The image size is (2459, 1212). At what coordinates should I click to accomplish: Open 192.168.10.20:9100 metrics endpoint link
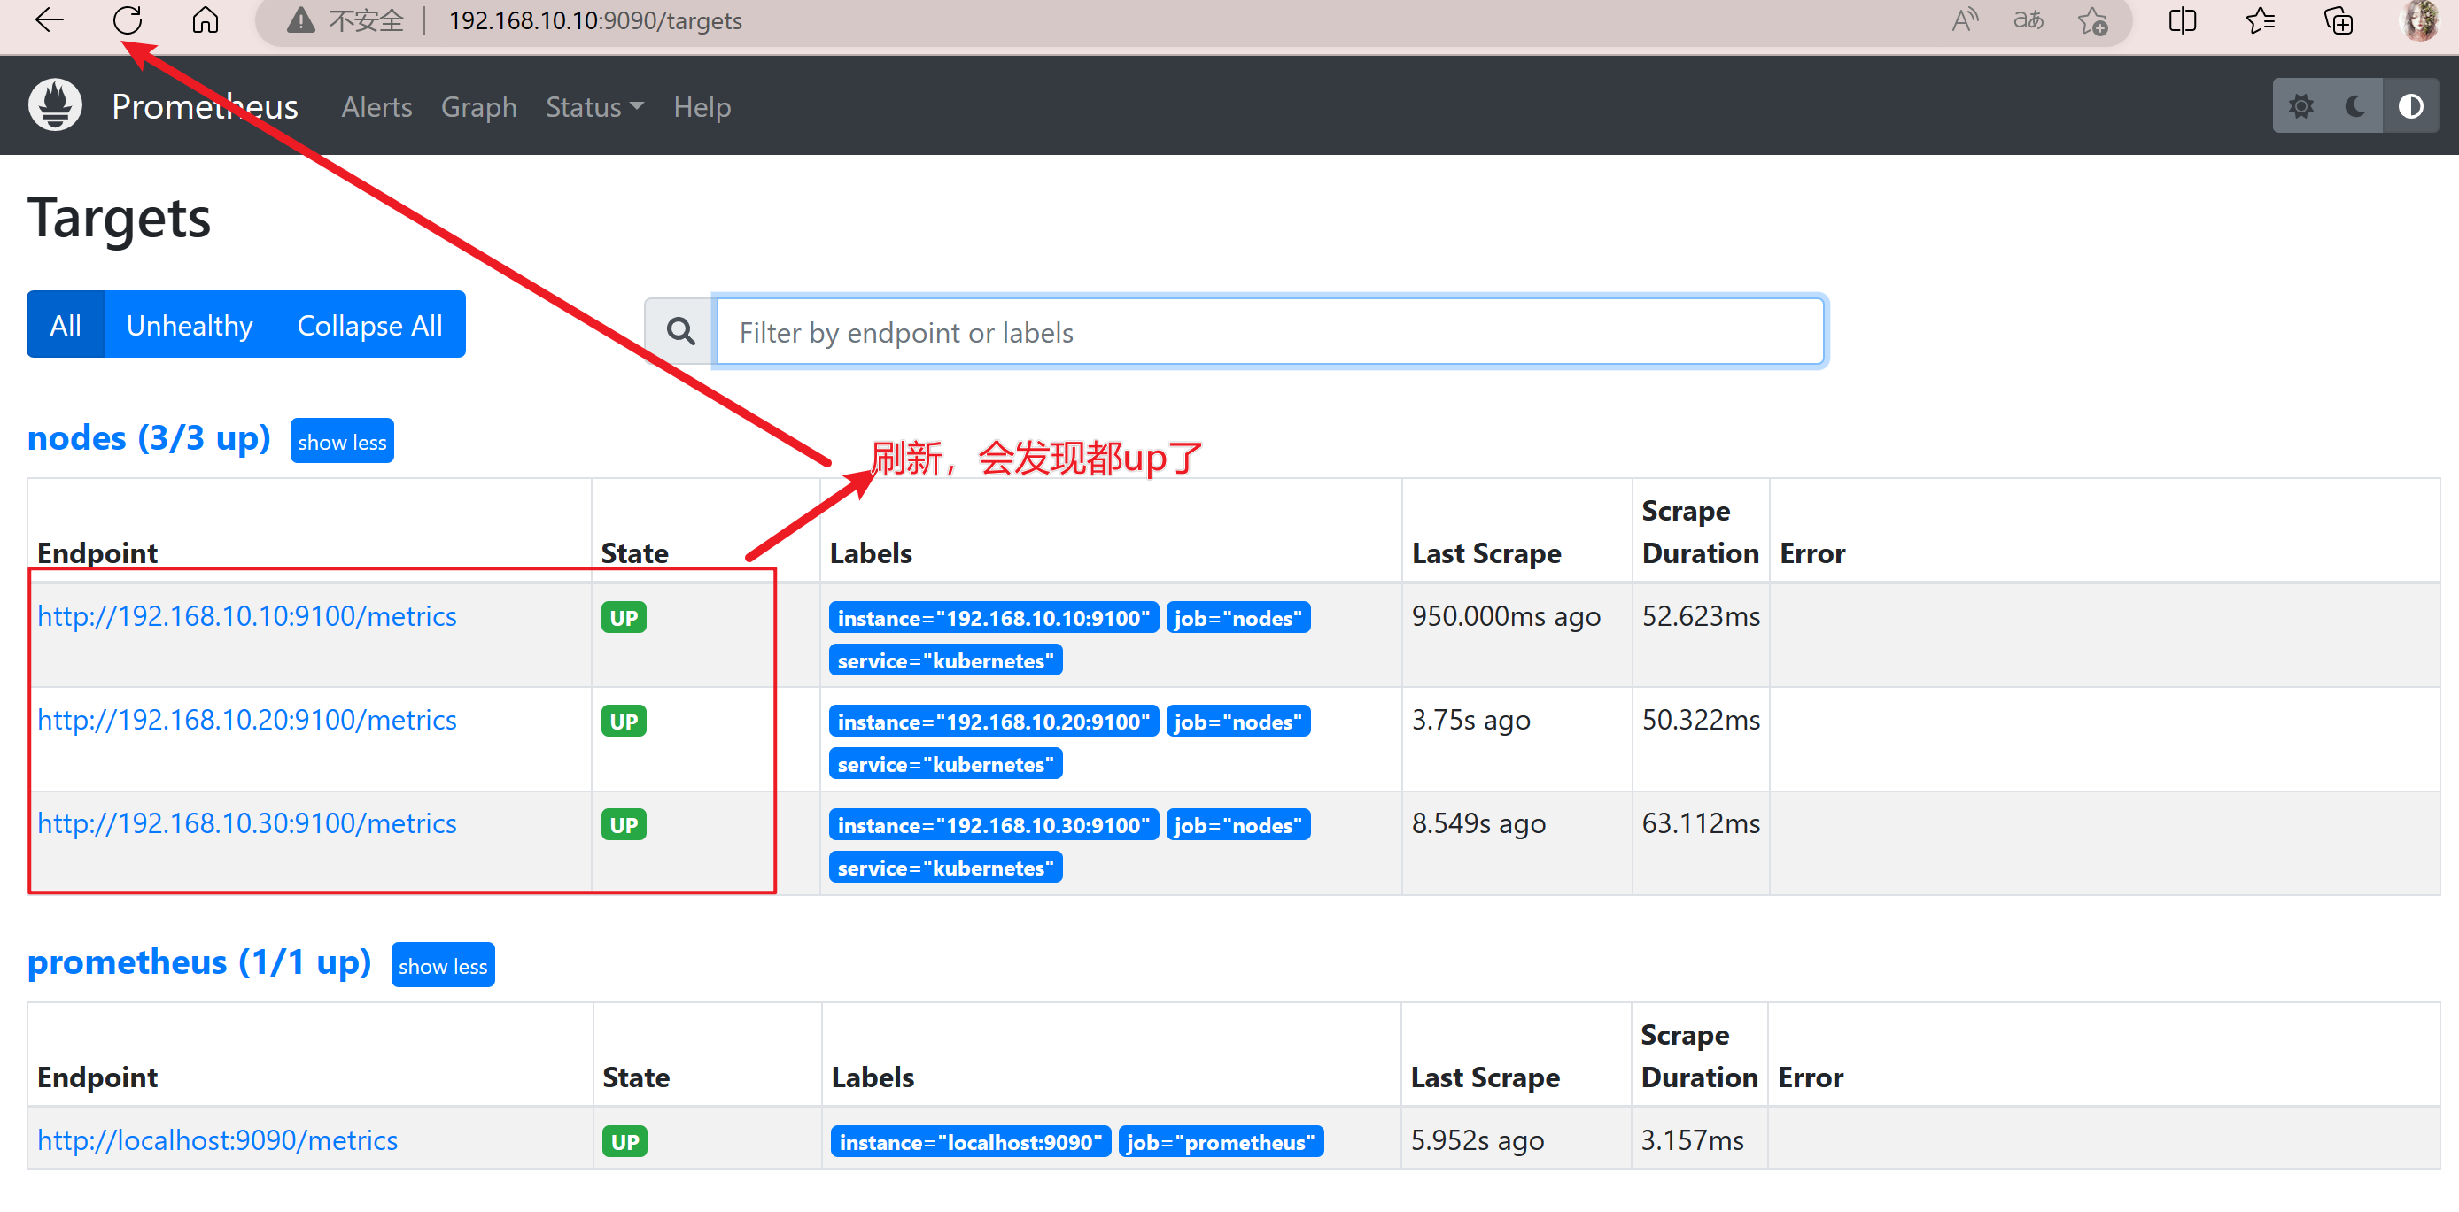pyautogui.click(x=247, y=720)
